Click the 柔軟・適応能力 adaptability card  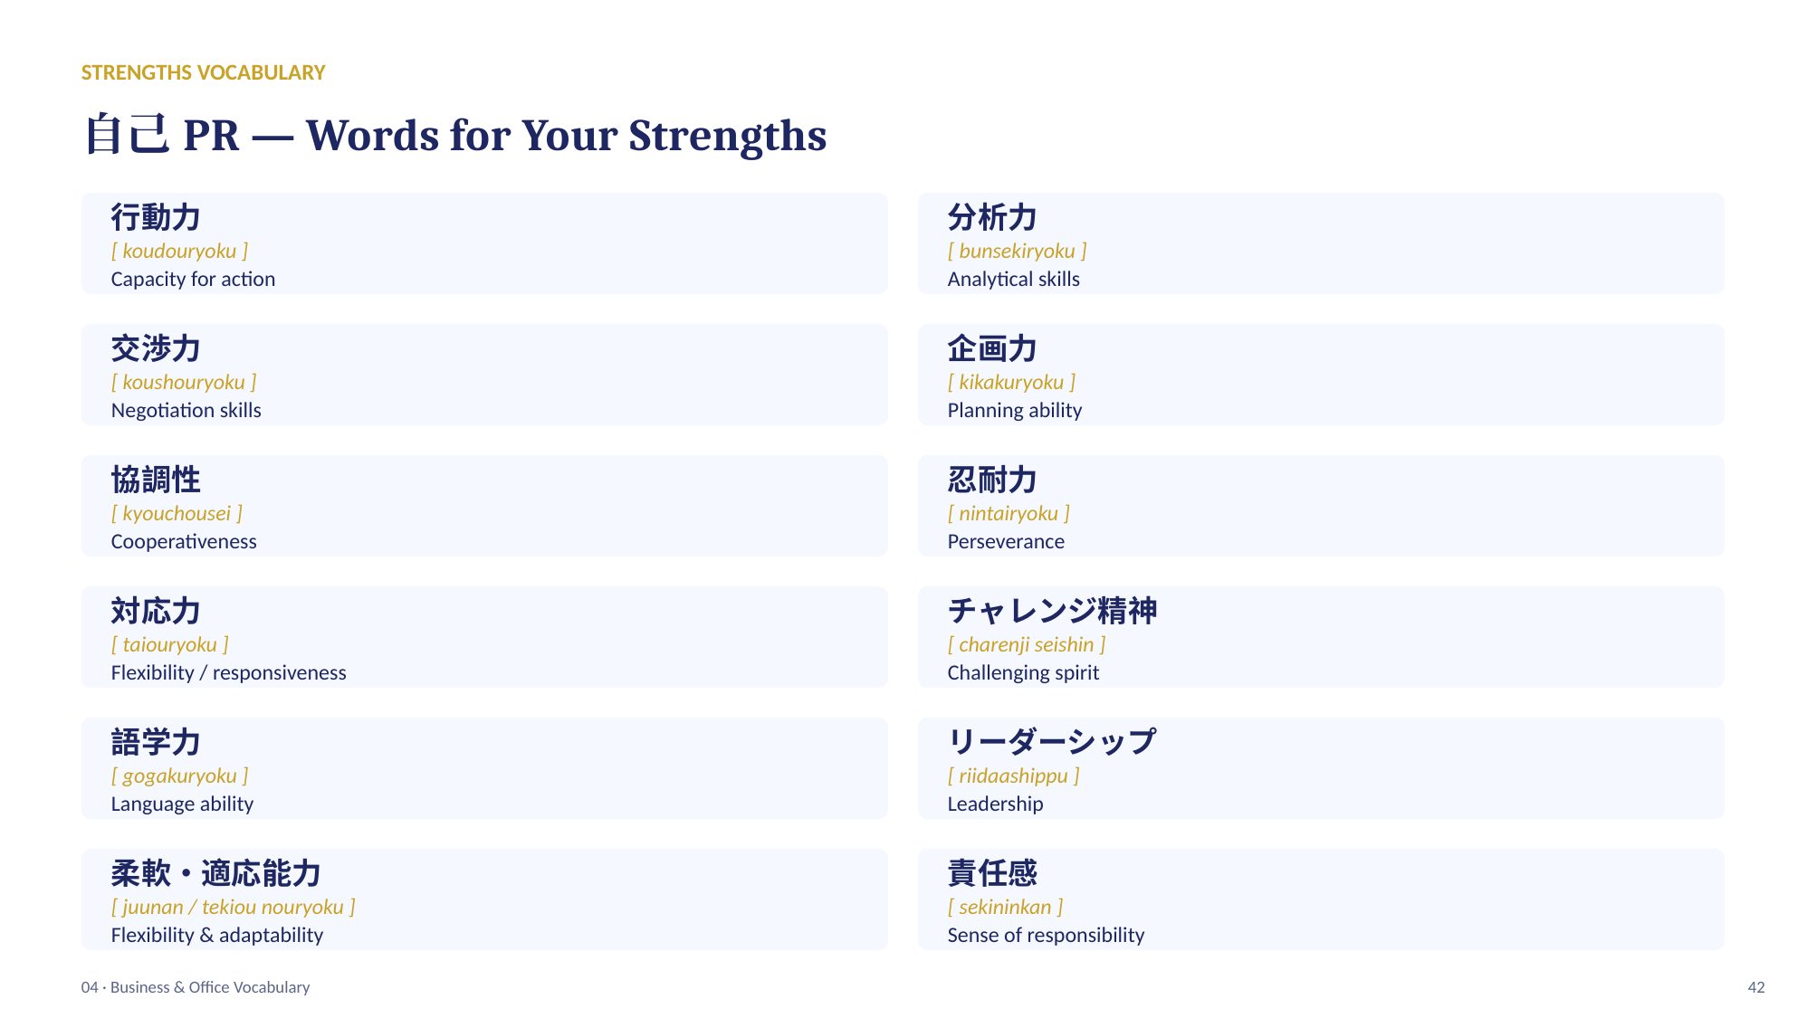pos(484,899)
